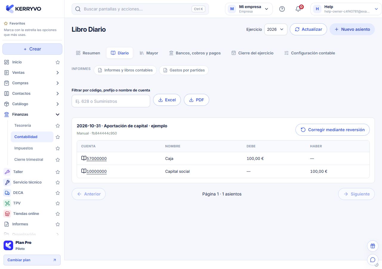
Task: Click the Finanzas bank icon
Action: (x=7, y=114)
